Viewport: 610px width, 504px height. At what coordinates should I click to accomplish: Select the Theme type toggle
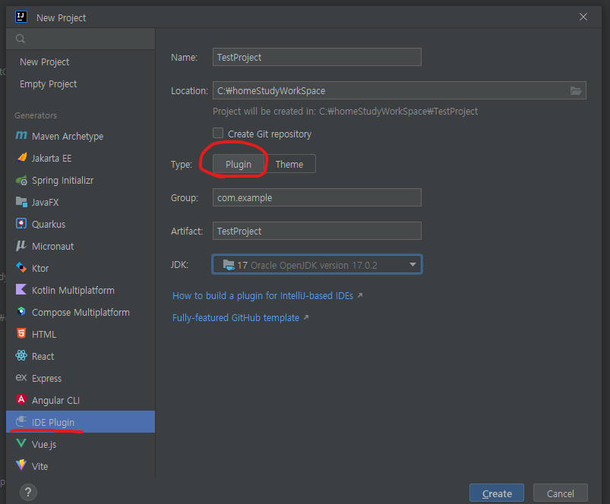(x=290, y=164)
